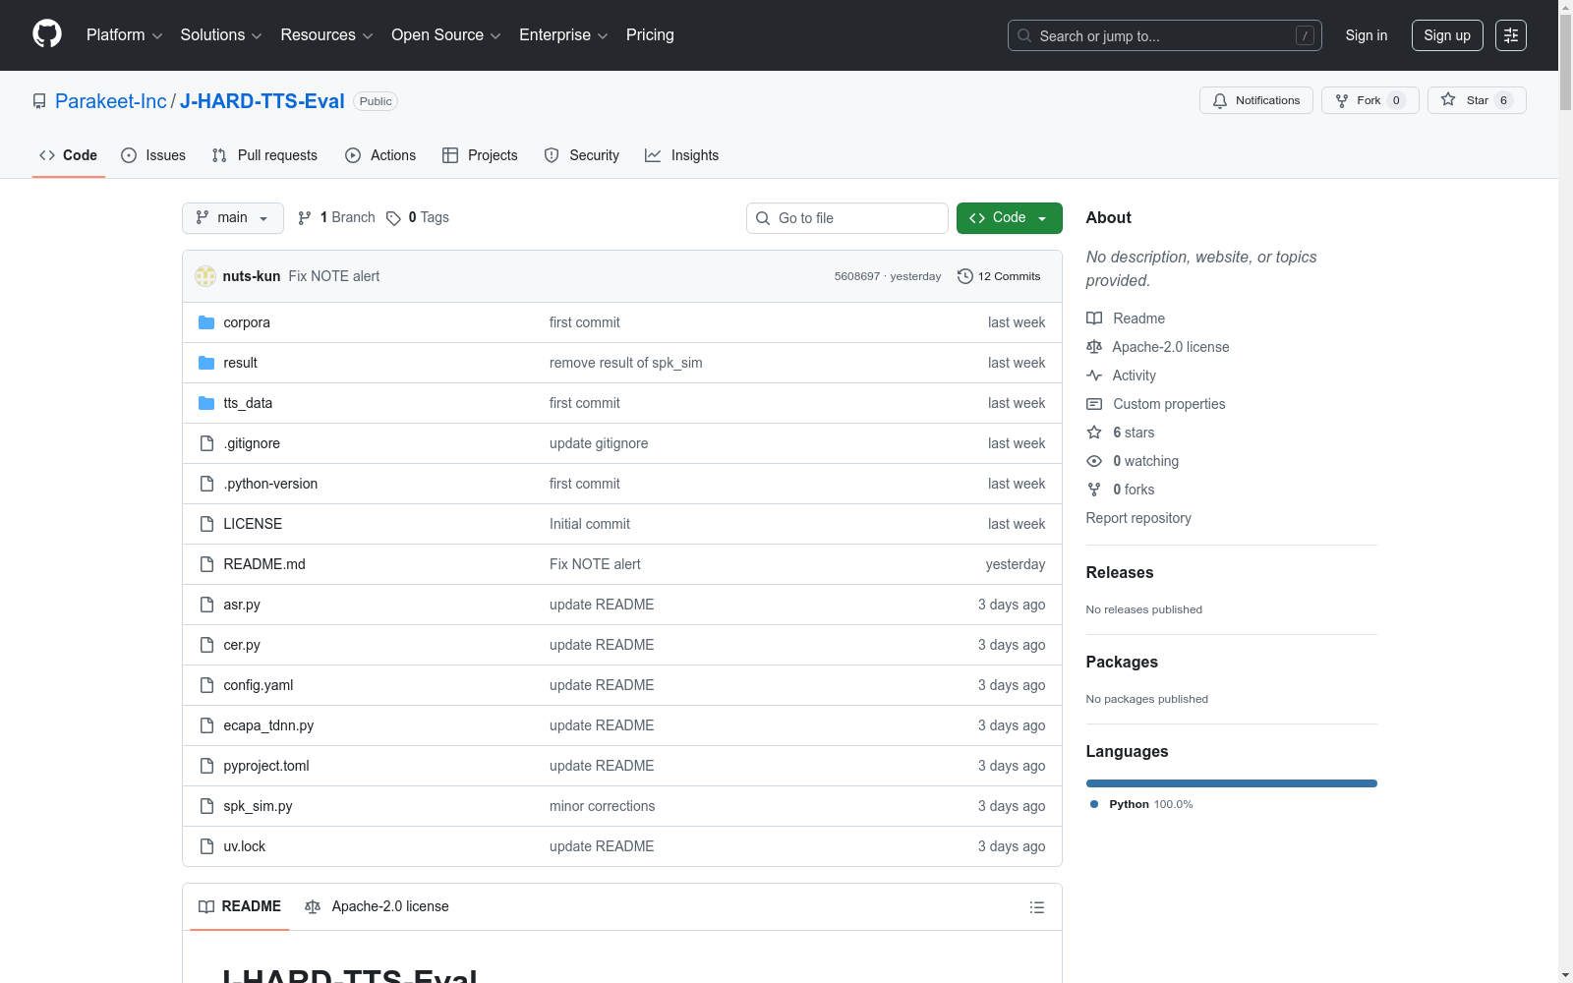Click the commits history clock icon

[x=965, y=276]
